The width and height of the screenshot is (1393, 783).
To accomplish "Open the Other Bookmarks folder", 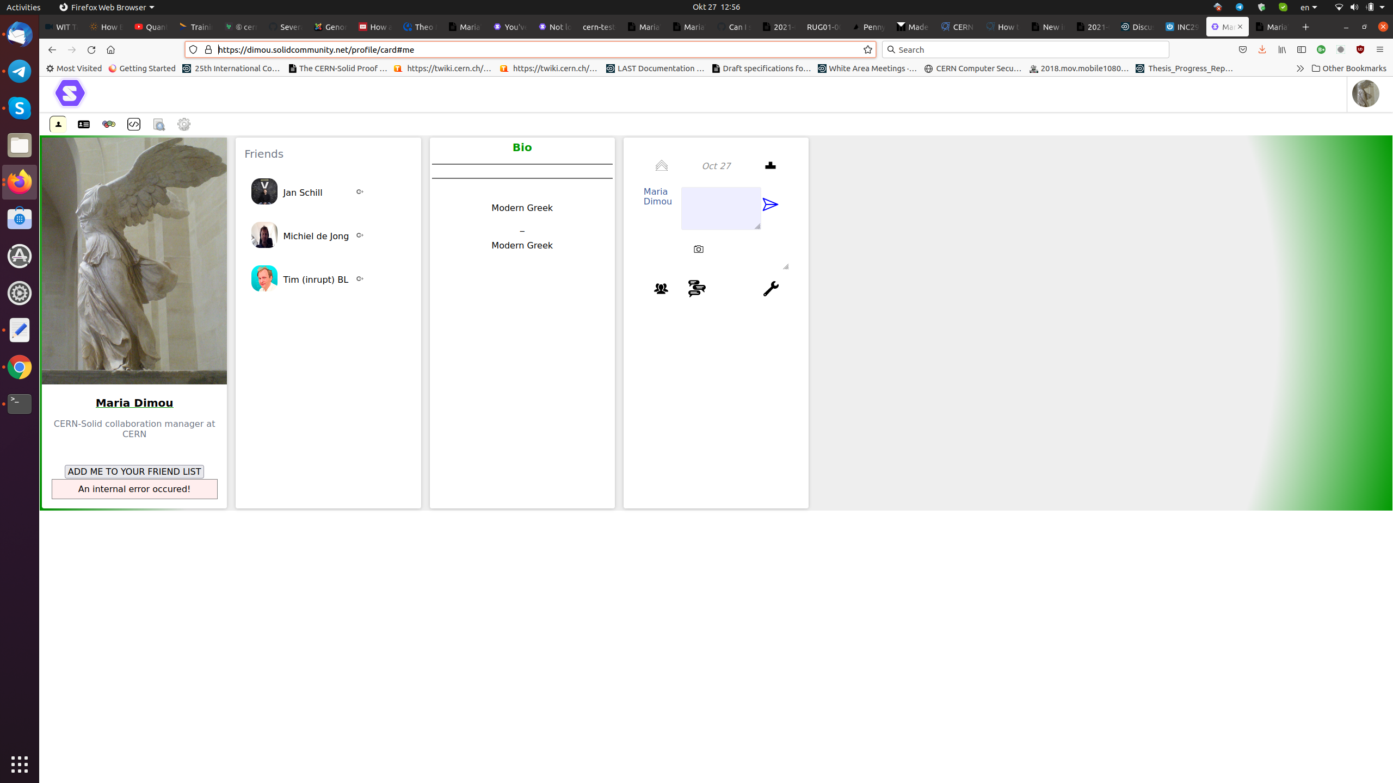I will click(x=1349, y=69).
